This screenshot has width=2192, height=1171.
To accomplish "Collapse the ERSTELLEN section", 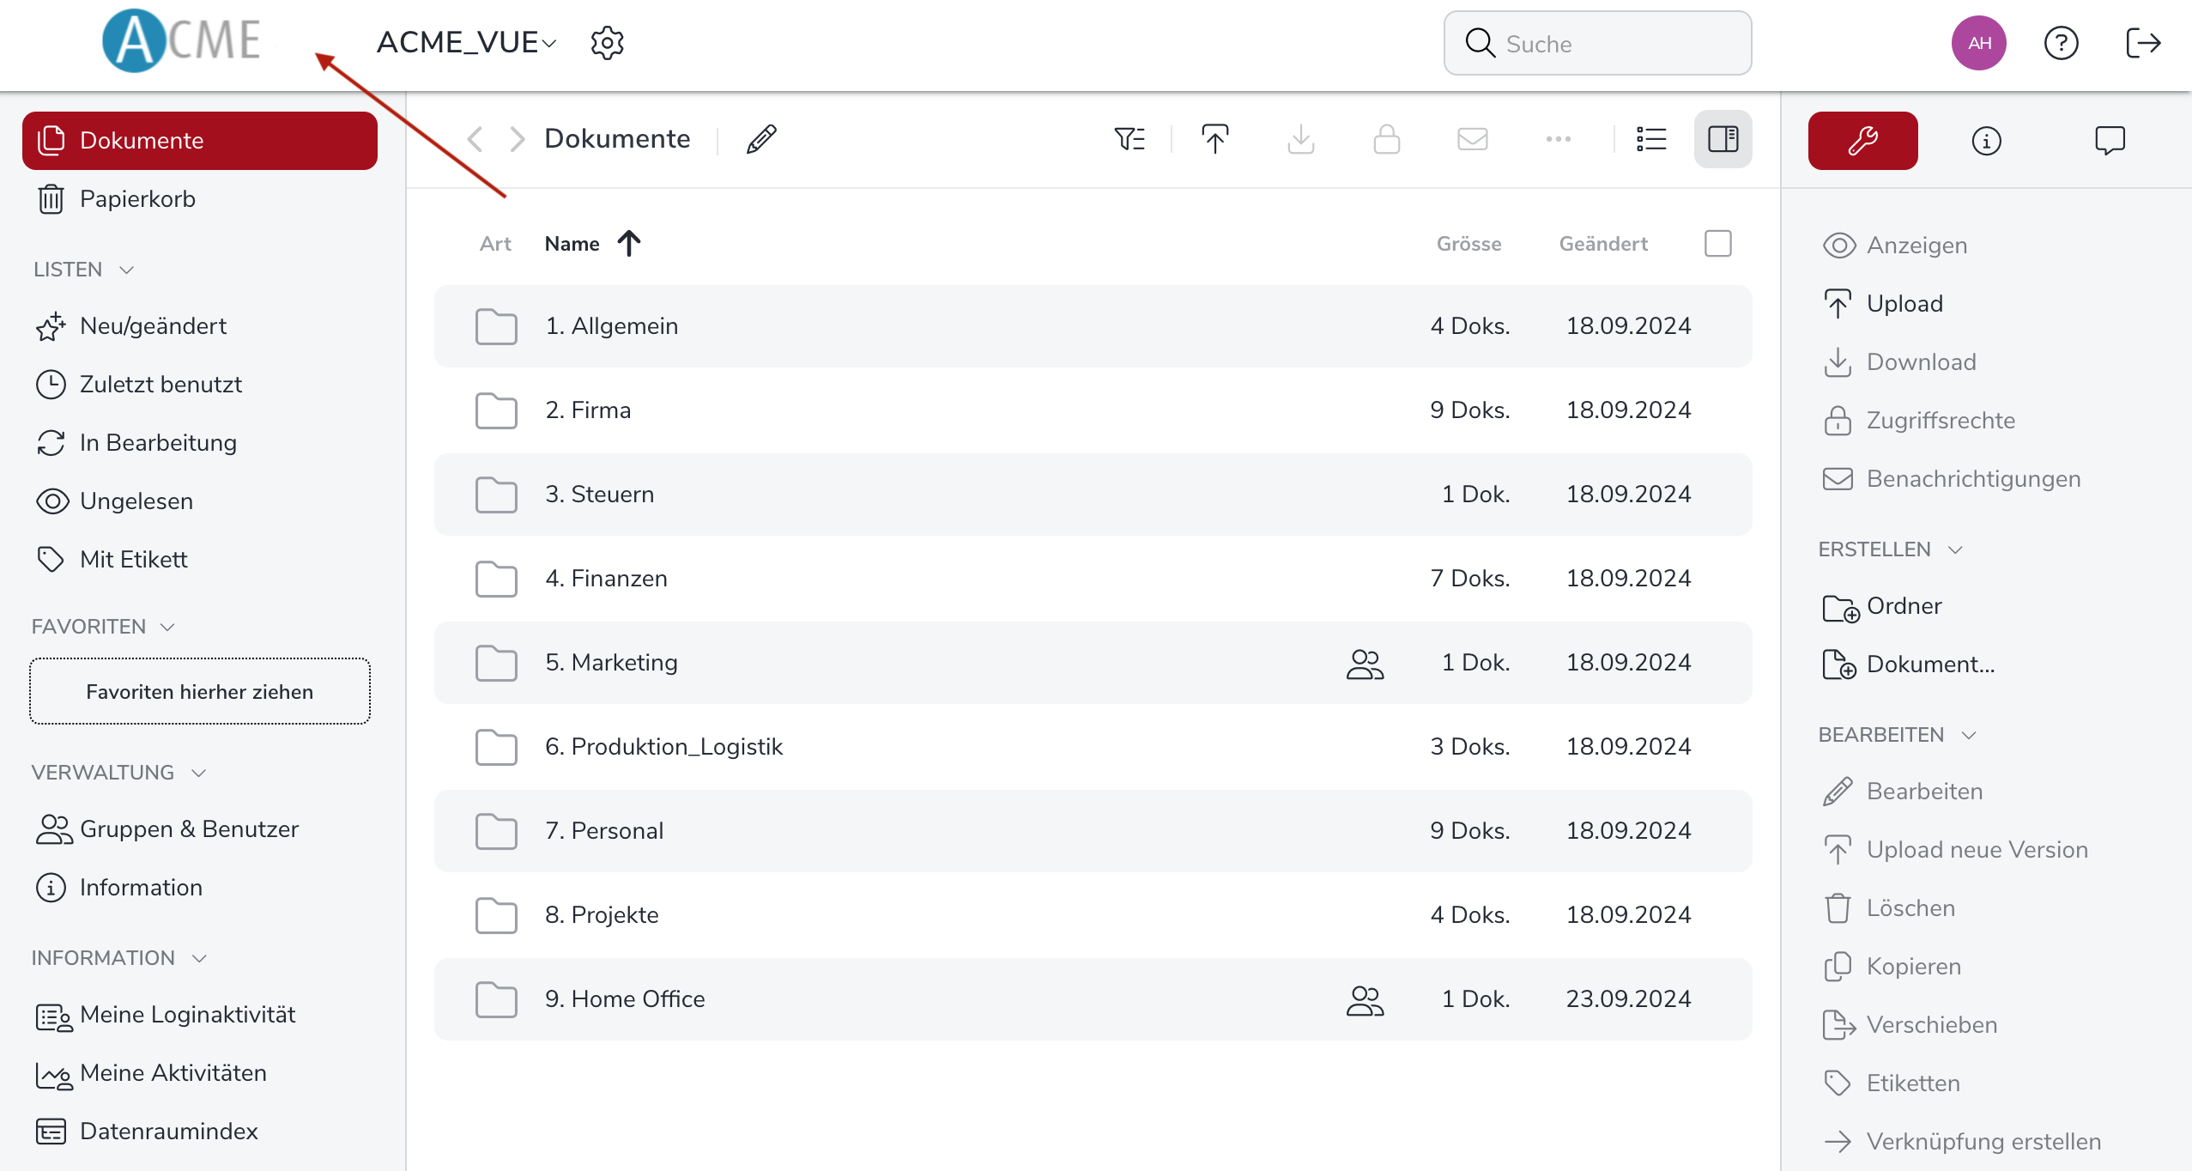I will pos(1955,549).
